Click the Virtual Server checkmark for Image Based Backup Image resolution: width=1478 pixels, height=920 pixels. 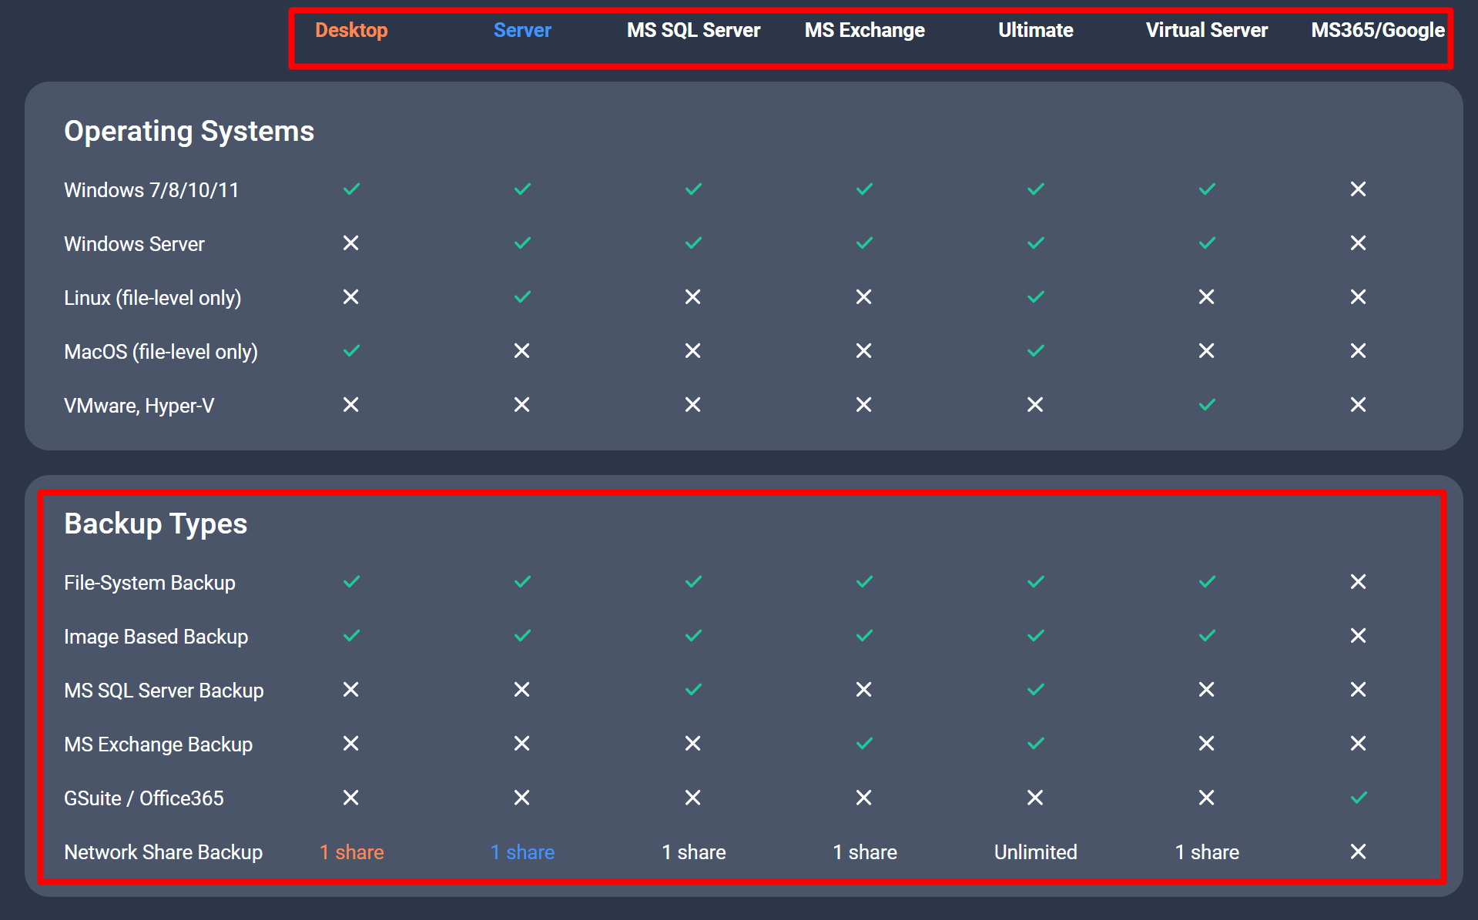coord(1207,635)
